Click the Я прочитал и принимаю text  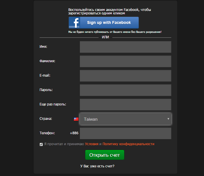tap(64, 144)
